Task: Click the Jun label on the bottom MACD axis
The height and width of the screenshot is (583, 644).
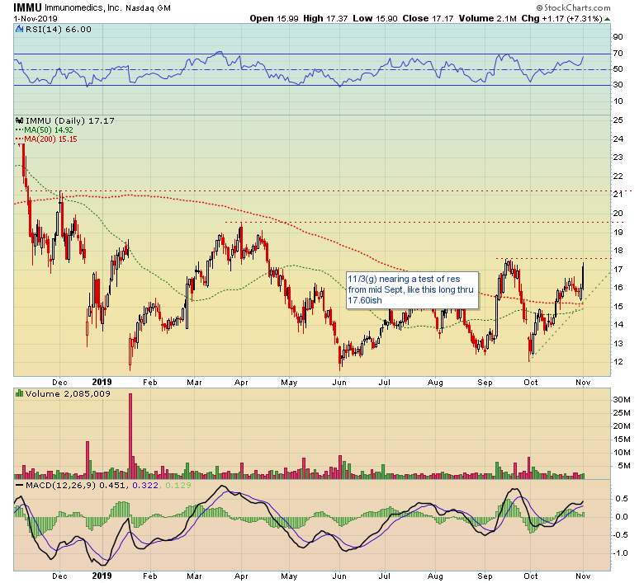Action: (x=339, y=576)
